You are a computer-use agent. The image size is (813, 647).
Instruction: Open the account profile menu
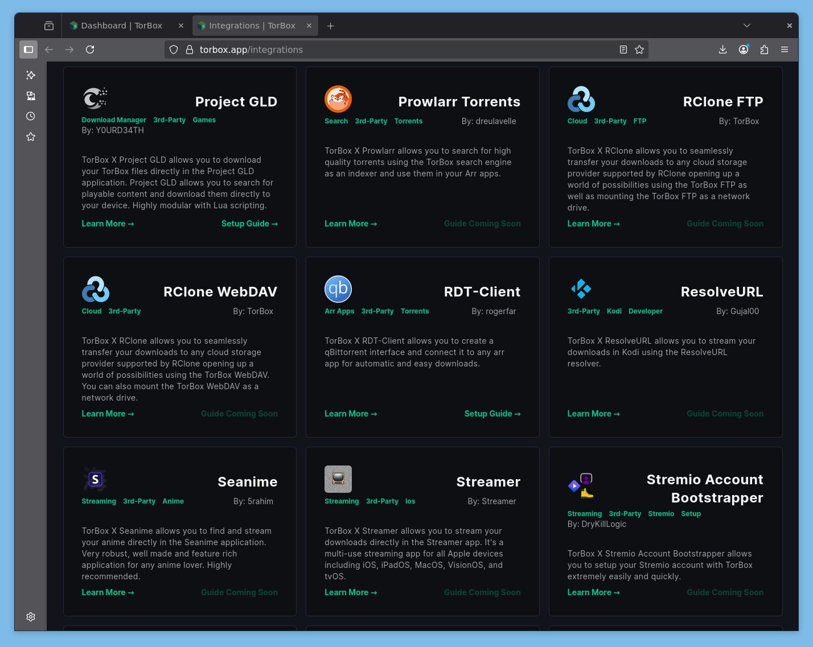(744, 50)
